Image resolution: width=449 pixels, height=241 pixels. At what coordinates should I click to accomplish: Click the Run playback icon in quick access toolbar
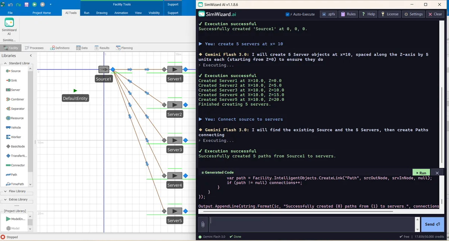(34, 4)
